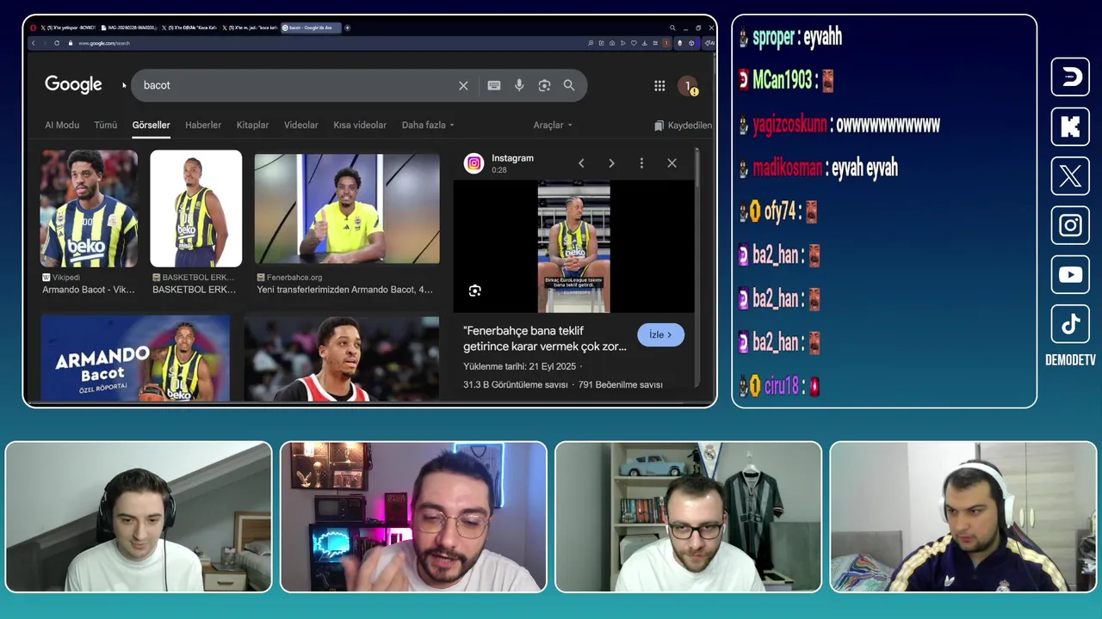Open the on-screen keyboard icon in search bar
The height and width of the screenshot is (619, 1102).
pos(494,85)
